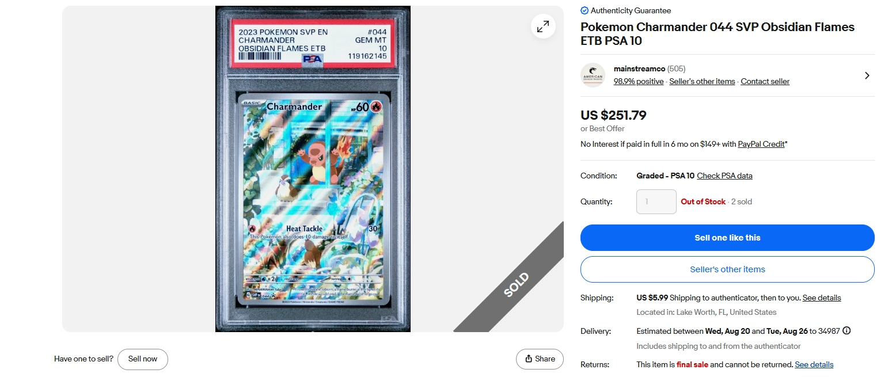Open the mainstreamco seller avatar logo
Image resolution: width=892 pixels, height=377 pixels.
[x=593, y=75]
